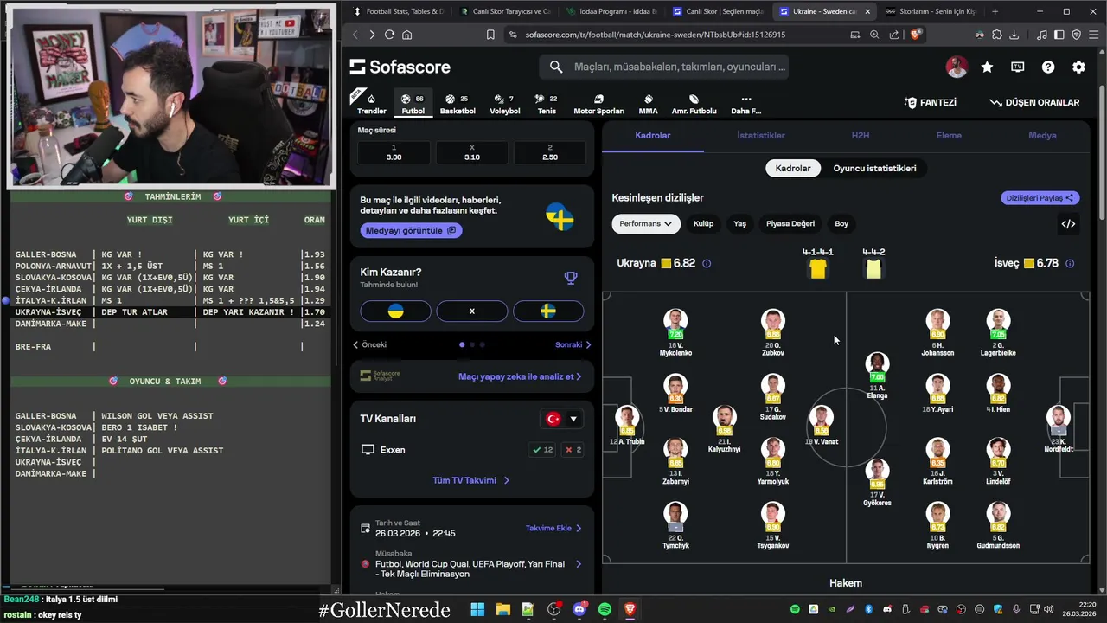
Task: Select the Yaş lineup filter chip
Action: coord(739,224)
